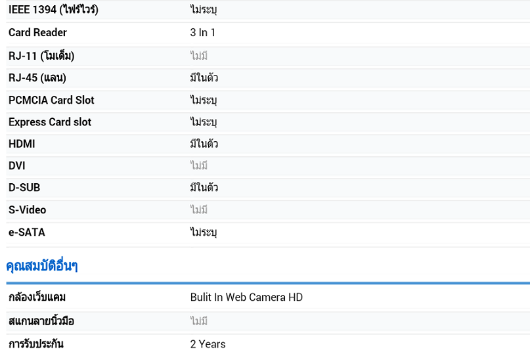Click the Card Reader label
530x350 pixels.
37,33
